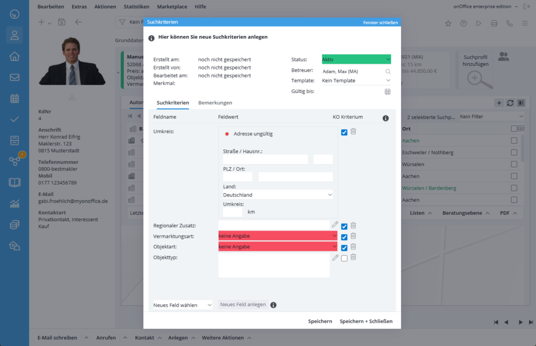
Task: Open the properties house icon in sidebar
Action: point(15,56)
